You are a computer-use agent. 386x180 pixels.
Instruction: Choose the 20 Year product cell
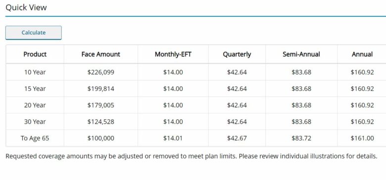[x=35, y=105]
